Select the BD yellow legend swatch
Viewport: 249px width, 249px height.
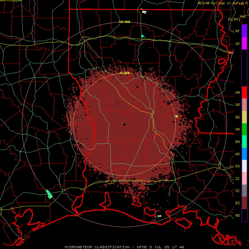(244, 117)
